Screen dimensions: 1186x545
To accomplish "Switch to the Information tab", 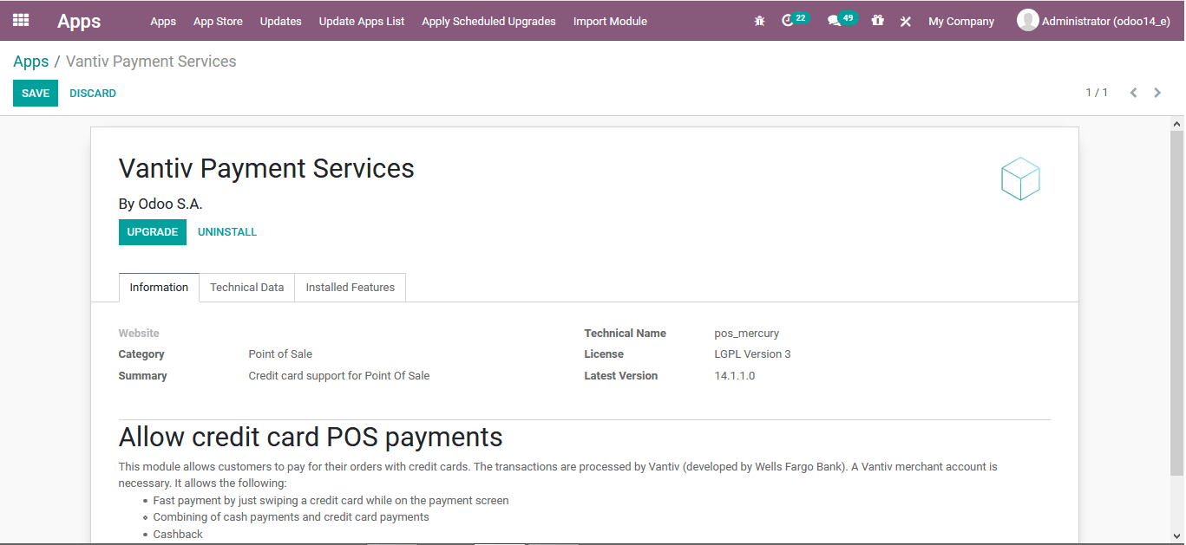I will point(159,287).
